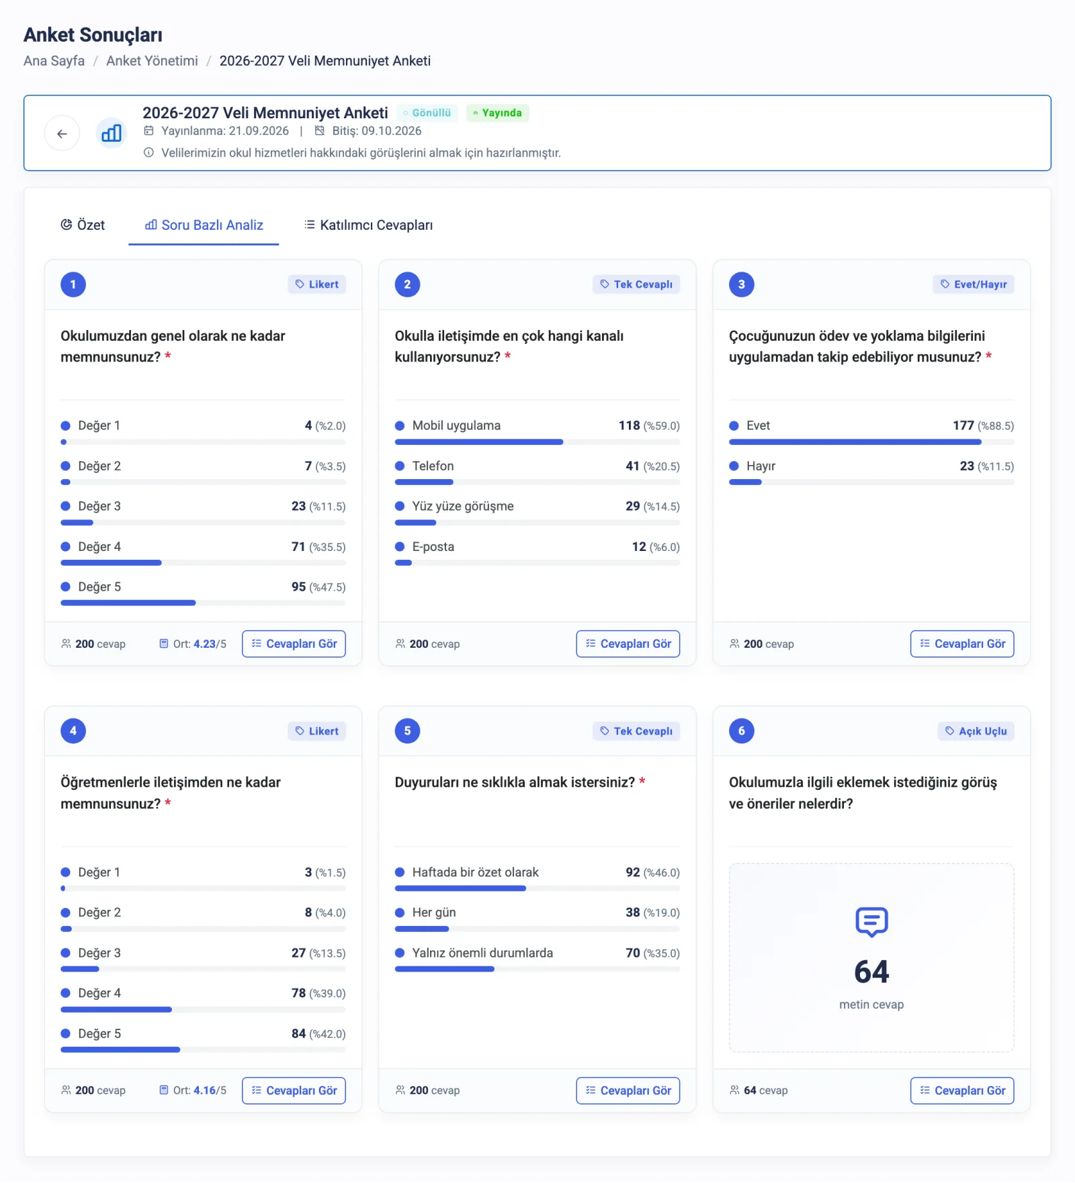The height and width of the screenshot is (1188, 1075).
Task: Click the Gönüllü status badge
Action: 427,113
